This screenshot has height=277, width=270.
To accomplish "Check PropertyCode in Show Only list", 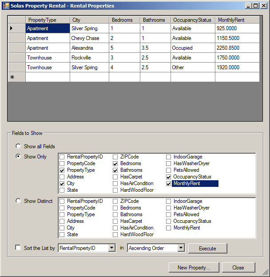I will tap(62, 163).
